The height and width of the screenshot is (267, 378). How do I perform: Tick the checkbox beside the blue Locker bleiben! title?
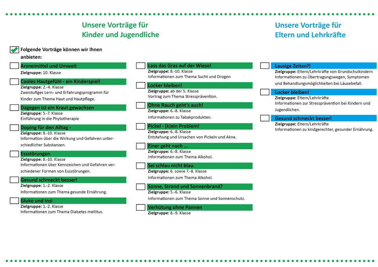(x=265, y=92)
